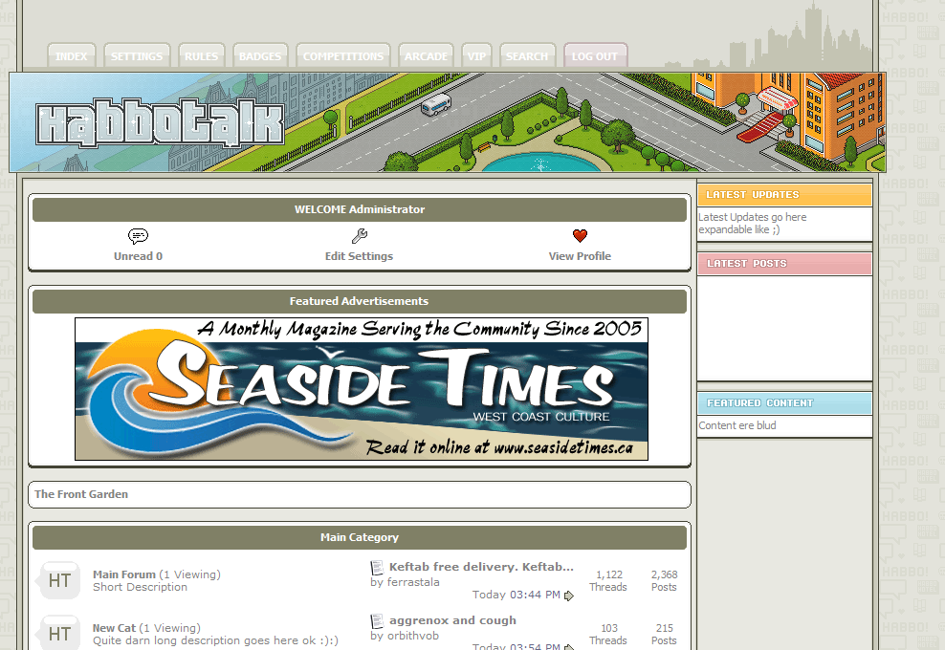
Task: View orbithvob's user profile
Action: (412, 636)
